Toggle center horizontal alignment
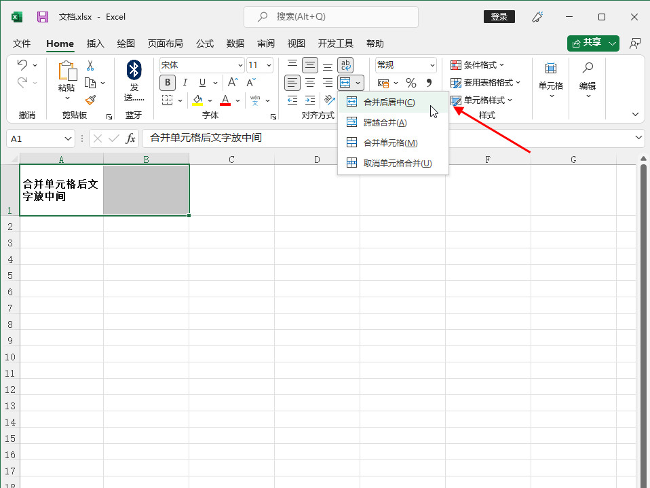Screen dimensions: 650x488 (309, 83)
